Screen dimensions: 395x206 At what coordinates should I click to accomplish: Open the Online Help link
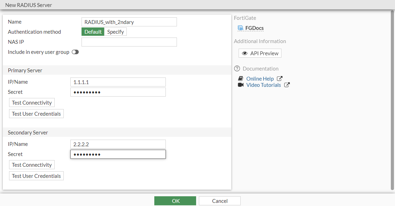(x=260, y=79)
